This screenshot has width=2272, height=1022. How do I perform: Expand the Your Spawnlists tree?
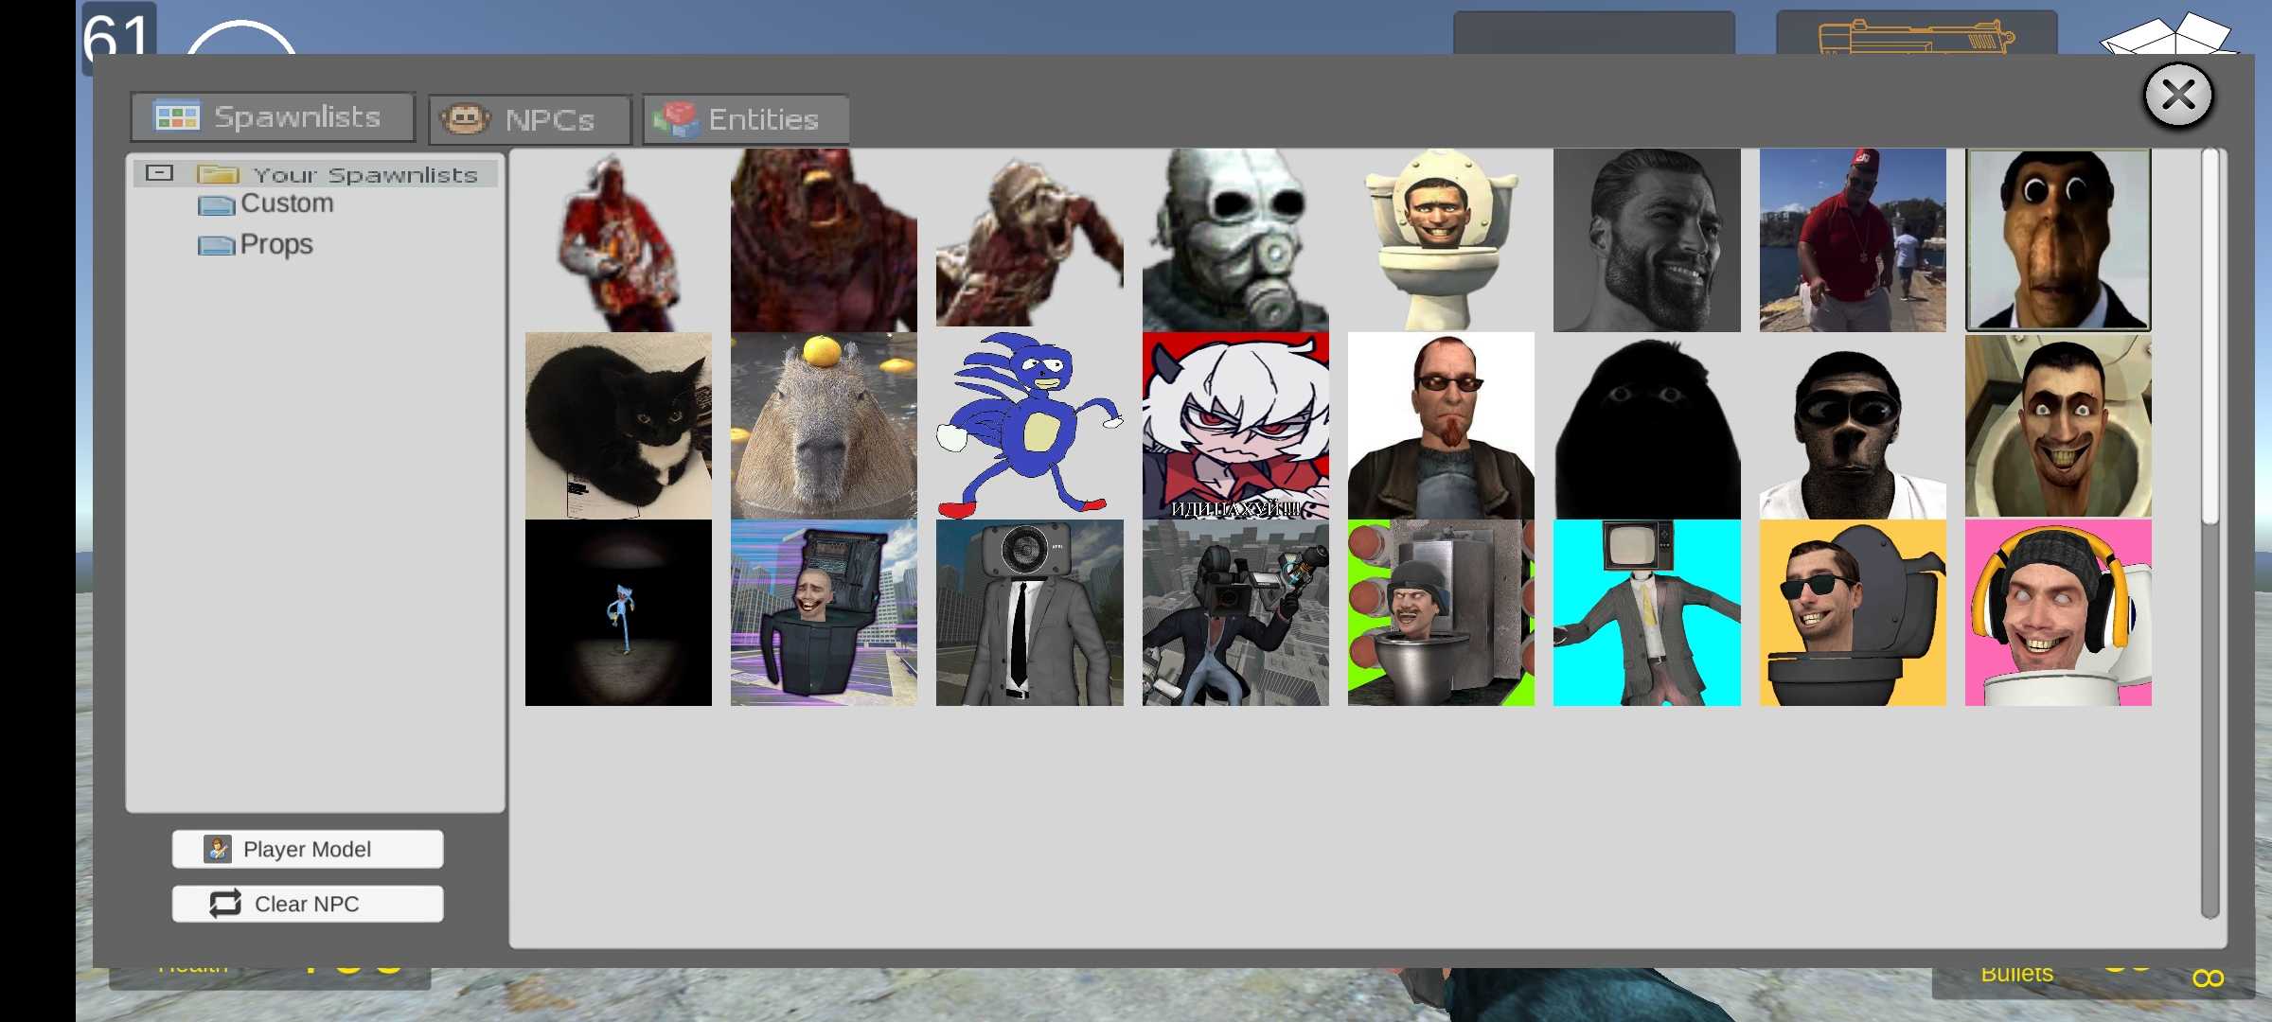click(159, 172)
